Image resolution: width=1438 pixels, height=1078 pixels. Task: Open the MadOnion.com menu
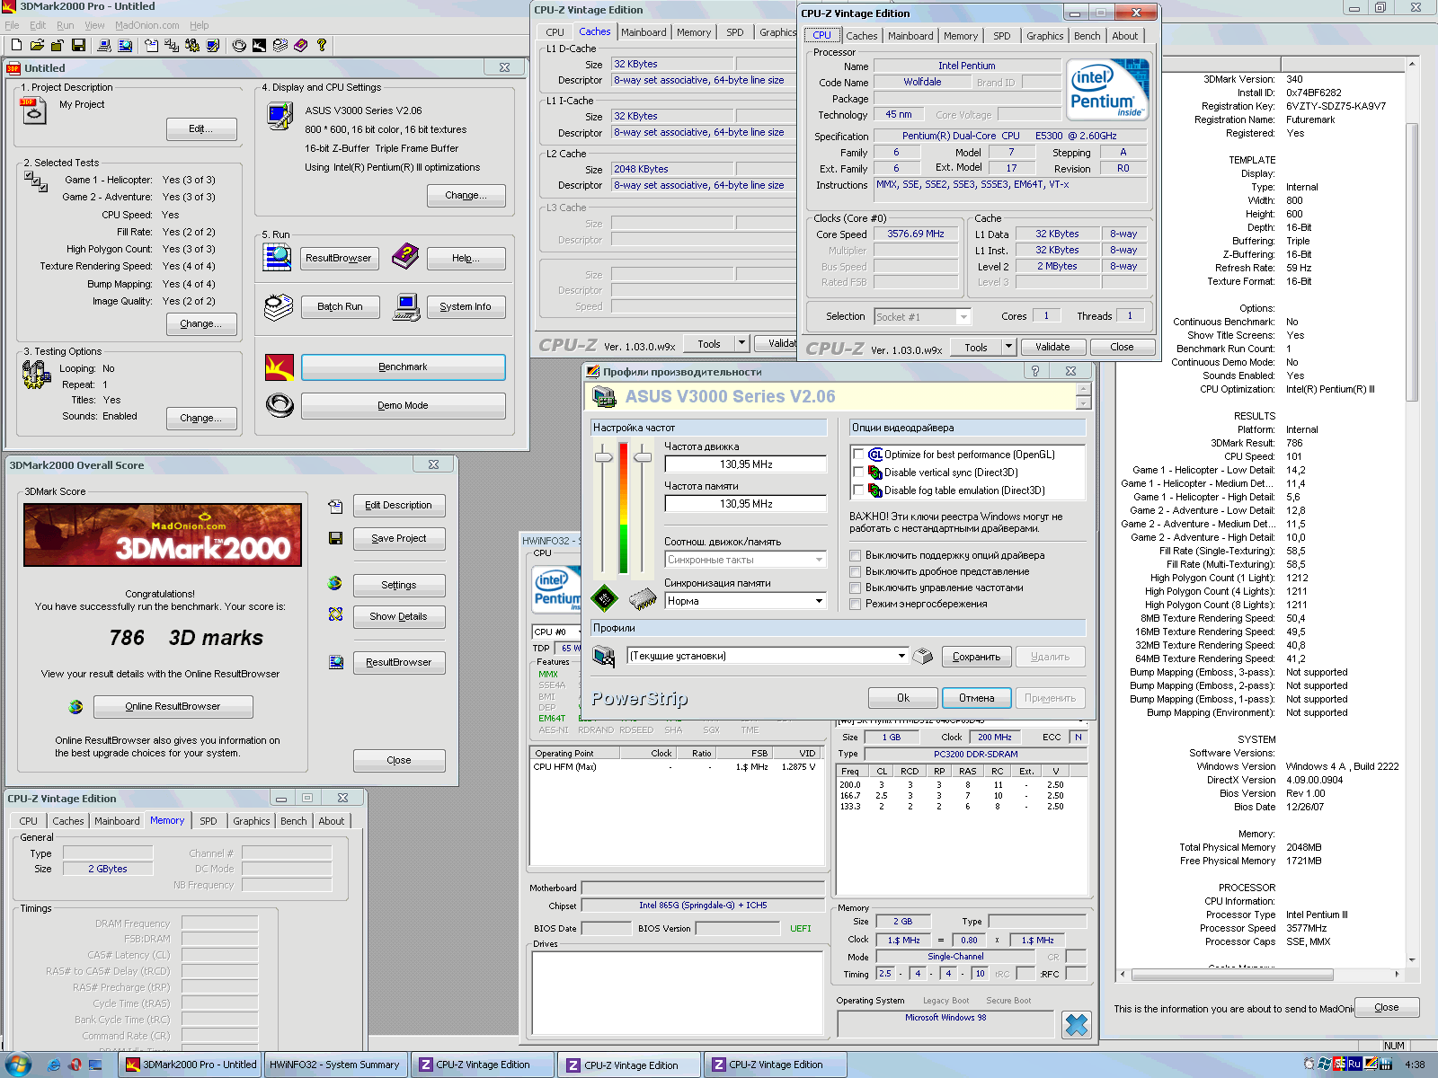coord(146,25)
